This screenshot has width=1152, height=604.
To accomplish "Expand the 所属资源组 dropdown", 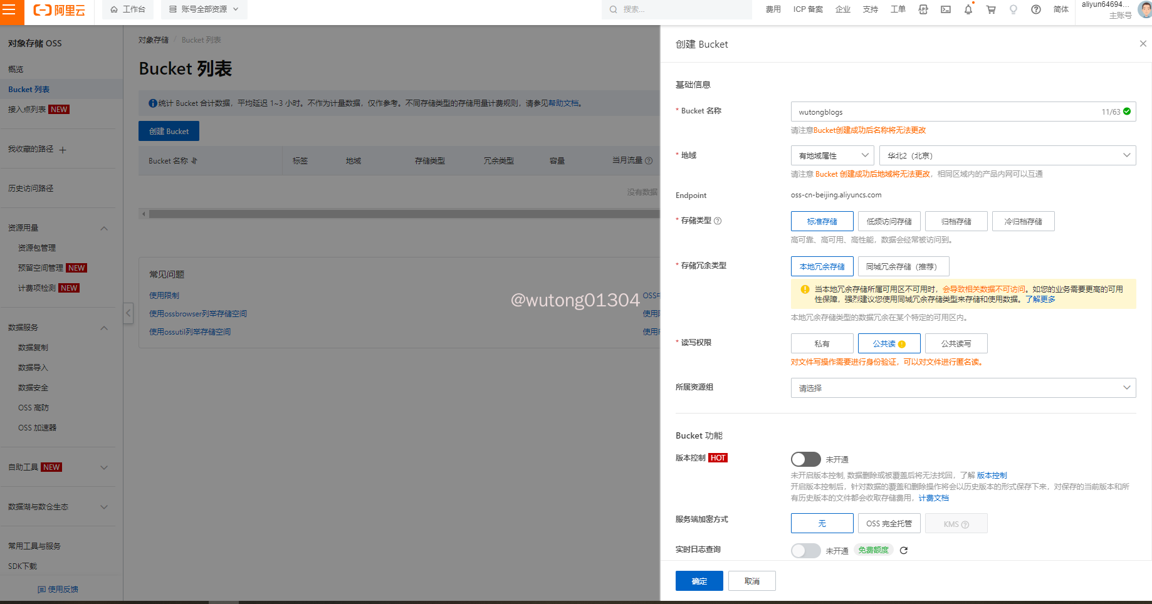I will tap(963, 388).
